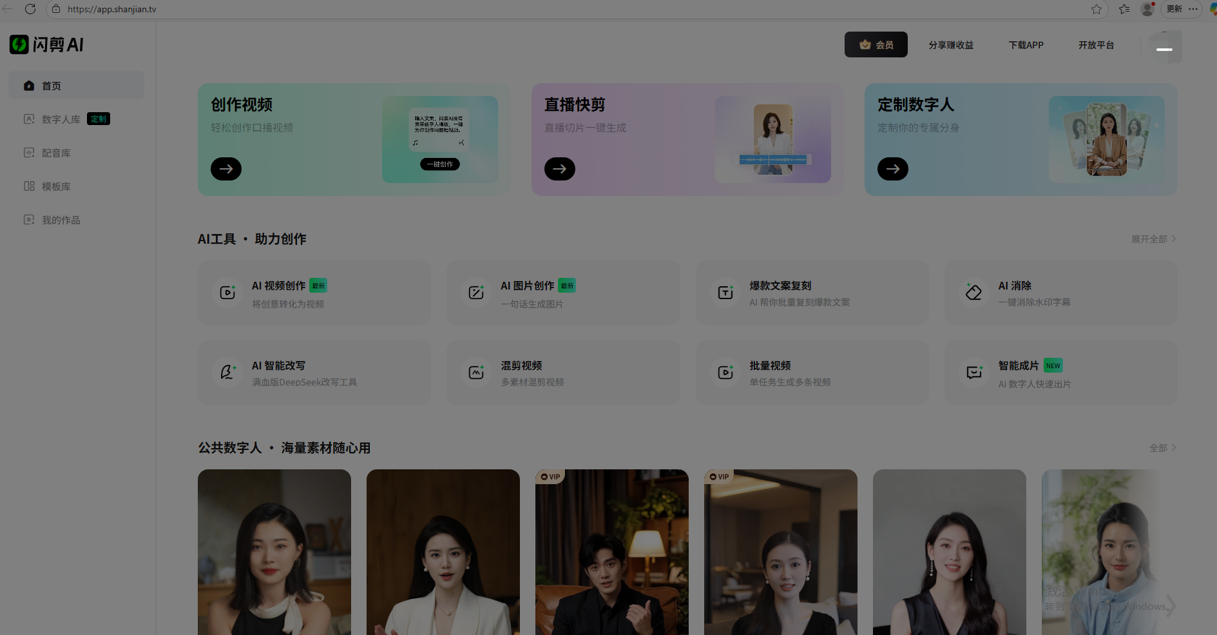Open 模板库 in the sidebar

pos(56,186)
